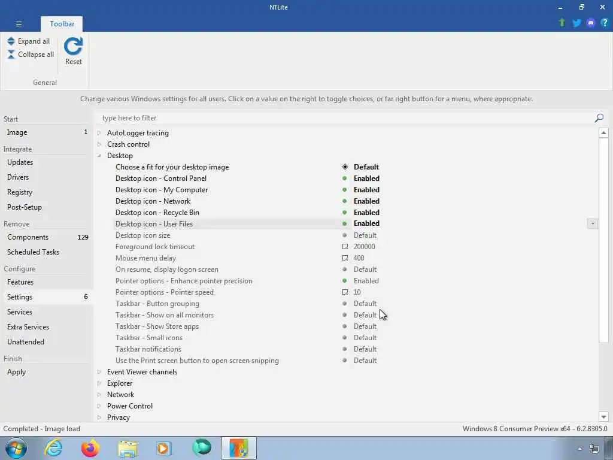Open the Twitter icon link
613x460 pixels.
[576, 23]
